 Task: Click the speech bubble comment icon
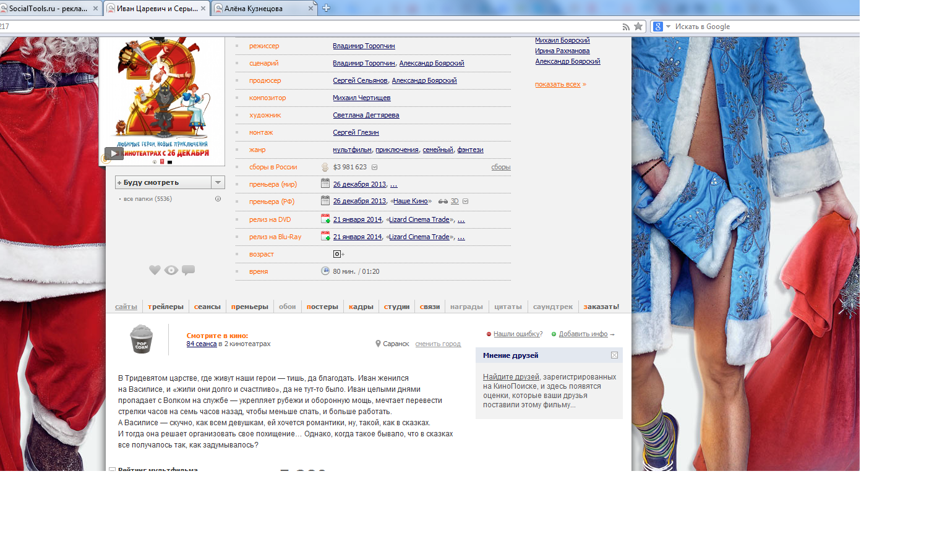click(x=189, y=270)
